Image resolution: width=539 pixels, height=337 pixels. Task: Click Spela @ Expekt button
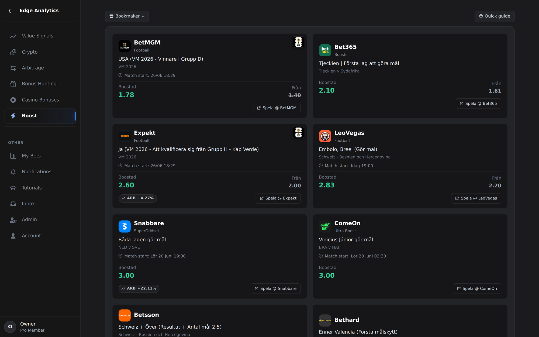click(278, 198)
